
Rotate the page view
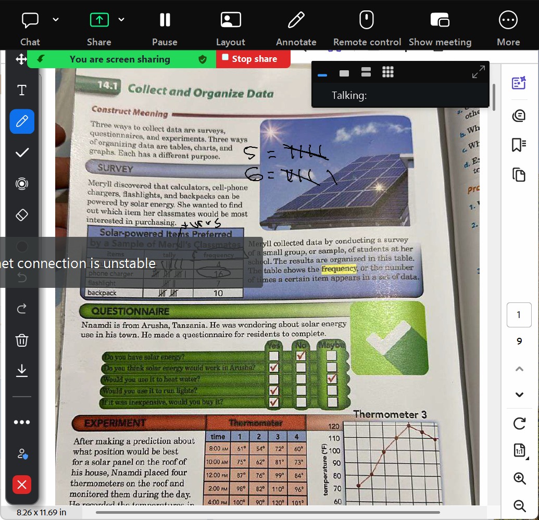(519, 423)
